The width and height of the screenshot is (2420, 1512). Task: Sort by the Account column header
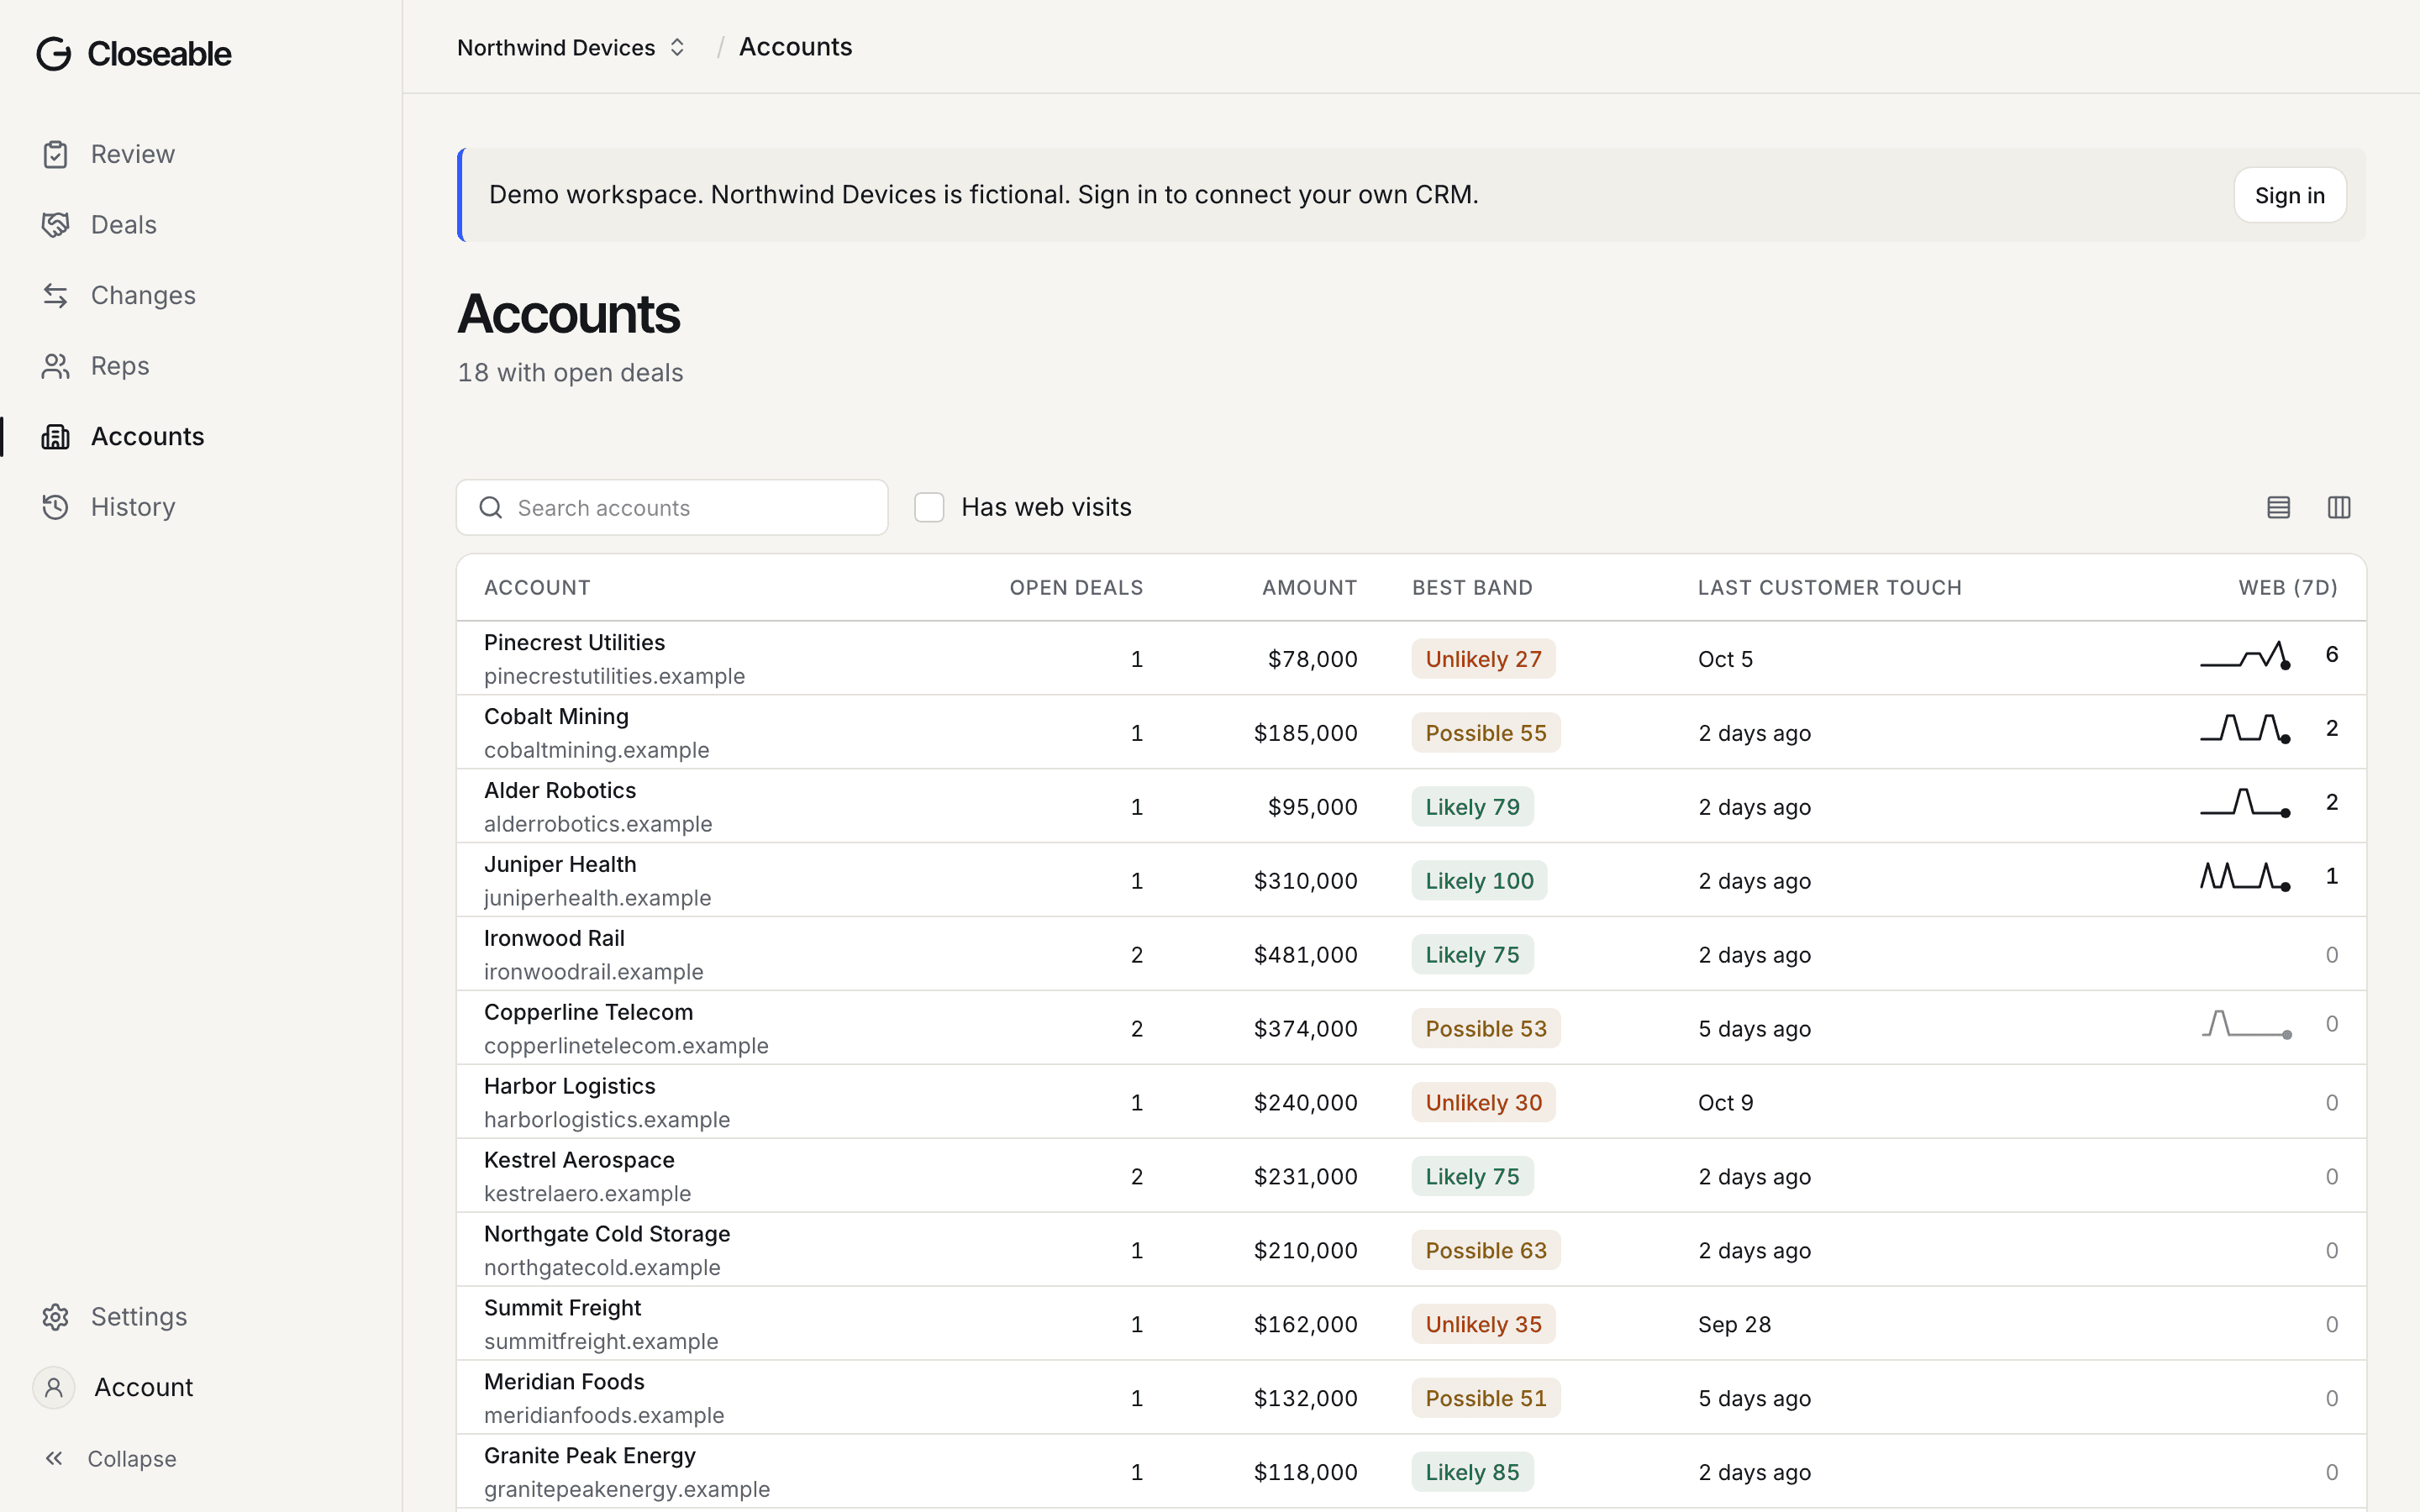pos(537,588)
